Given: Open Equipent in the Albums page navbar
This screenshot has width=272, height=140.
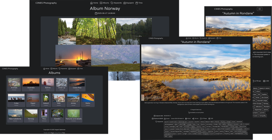Looking at the screenshot, I should click(x=72, y=69).
